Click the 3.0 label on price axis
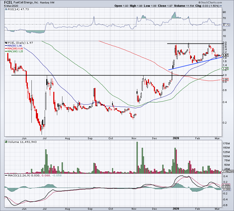Viewport: 234px width, 211px height. point(225,43)
